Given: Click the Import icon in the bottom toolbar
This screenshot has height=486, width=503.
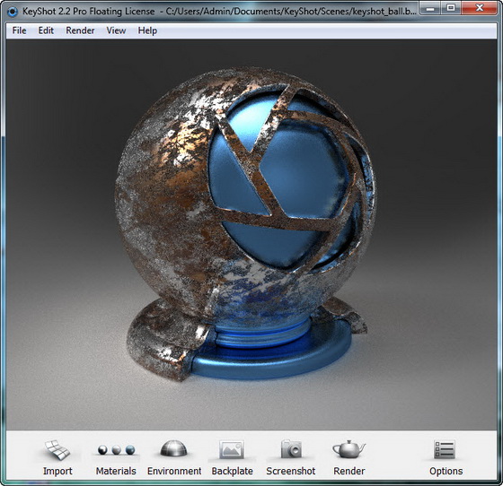Looking at the screenshot, I should [57, 450].
